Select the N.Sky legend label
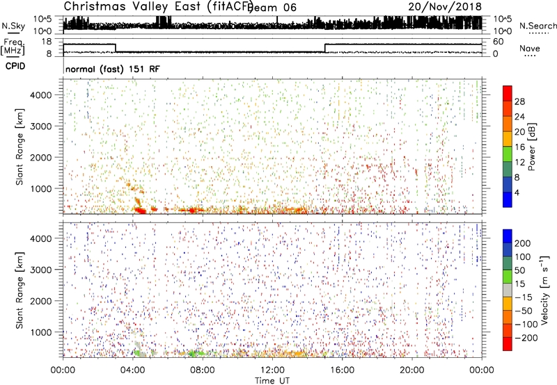The height and width of the screenshot is (385, 557). pos(13,26)
